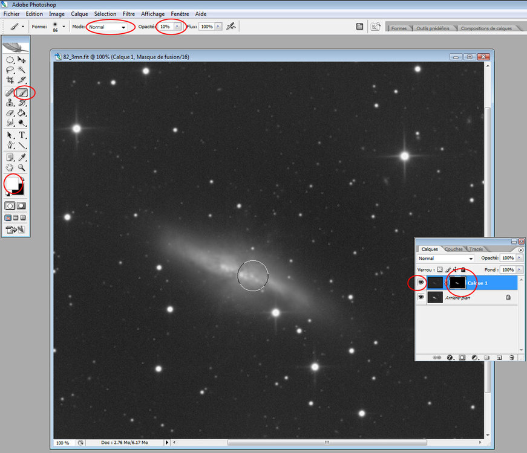Select the Magic Wand tool
527x453 pixels.
click(x=22, y=70)
